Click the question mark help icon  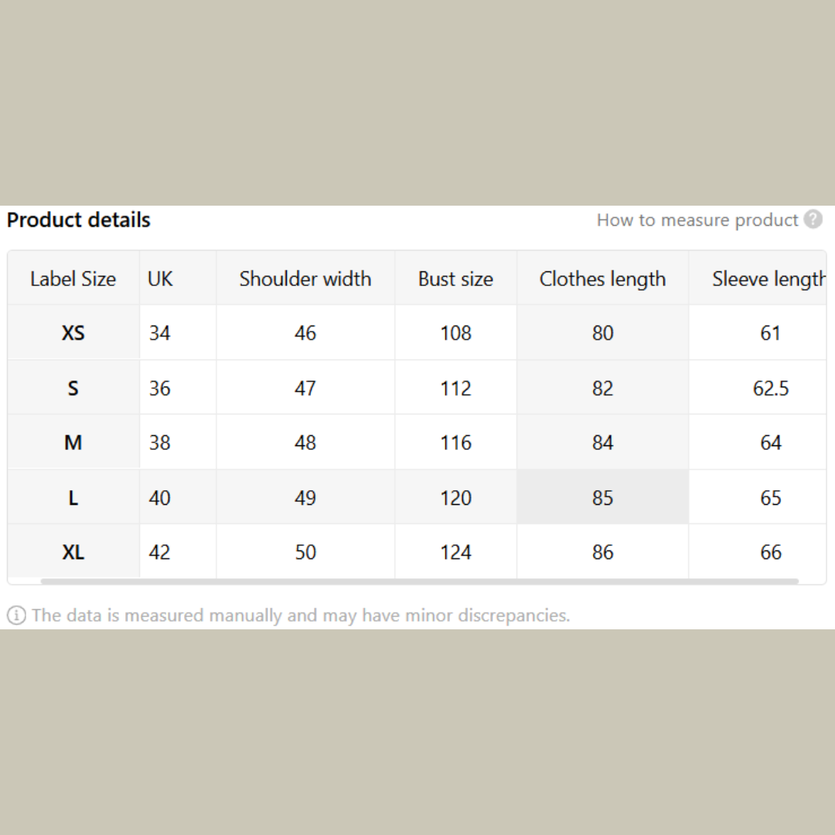coord(813,220)
